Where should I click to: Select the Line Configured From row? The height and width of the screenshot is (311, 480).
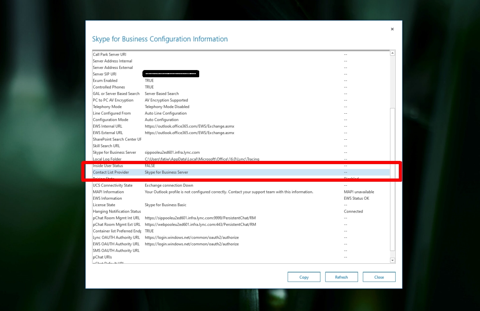click(x=241, y=113)
